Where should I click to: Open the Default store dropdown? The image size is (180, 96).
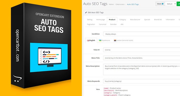(171, 4)
